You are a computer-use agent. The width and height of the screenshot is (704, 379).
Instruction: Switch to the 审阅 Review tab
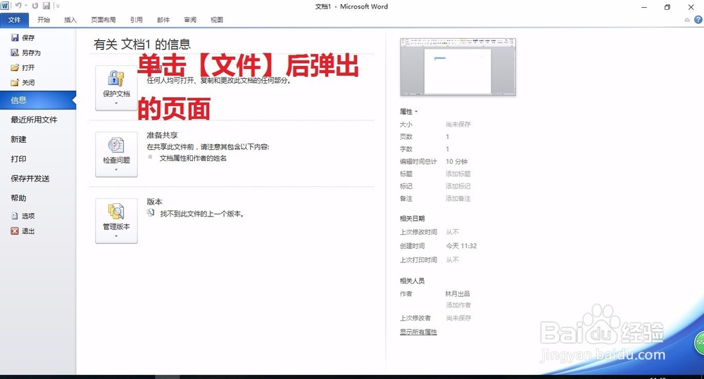(190, 20)
